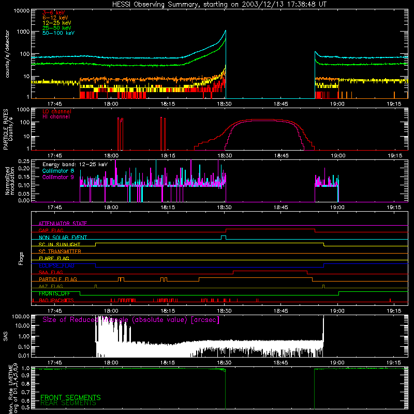This screenshot has width=414, height=414.
Task: Click the SAS axis title
Action: coord(6,336)
